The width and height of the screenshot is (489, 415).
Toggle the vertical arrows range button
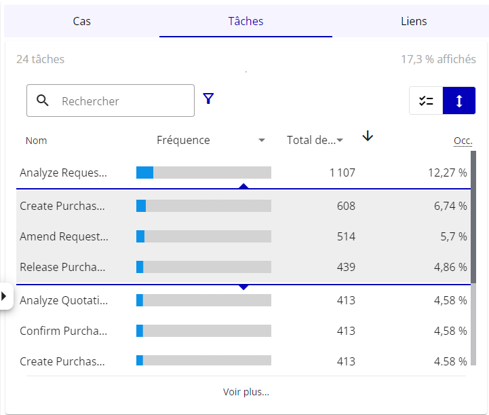(459, 101)
